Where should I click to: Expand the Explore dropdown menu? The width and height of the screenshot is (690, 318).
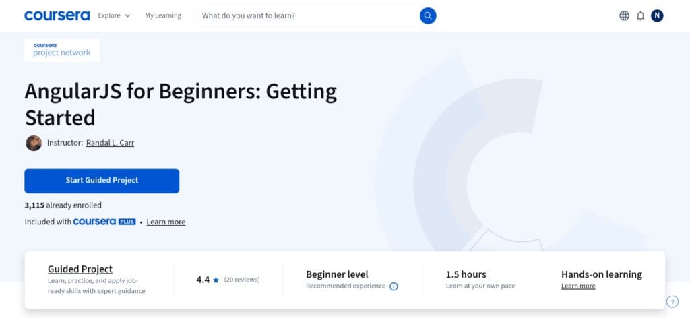(x=114, y=15)
